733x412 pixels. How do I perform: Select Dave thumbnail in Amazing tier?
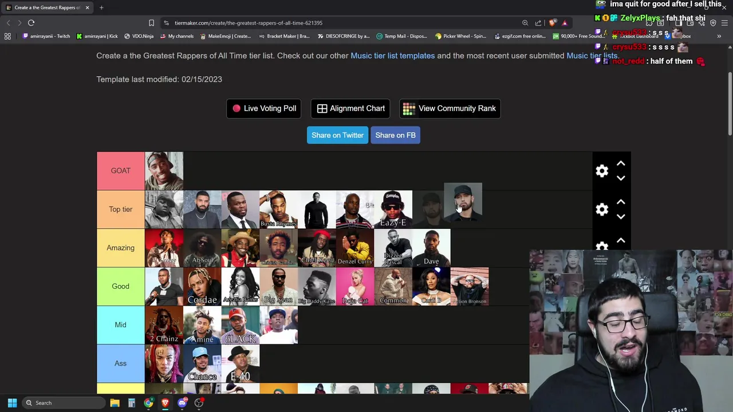[431, 248]
